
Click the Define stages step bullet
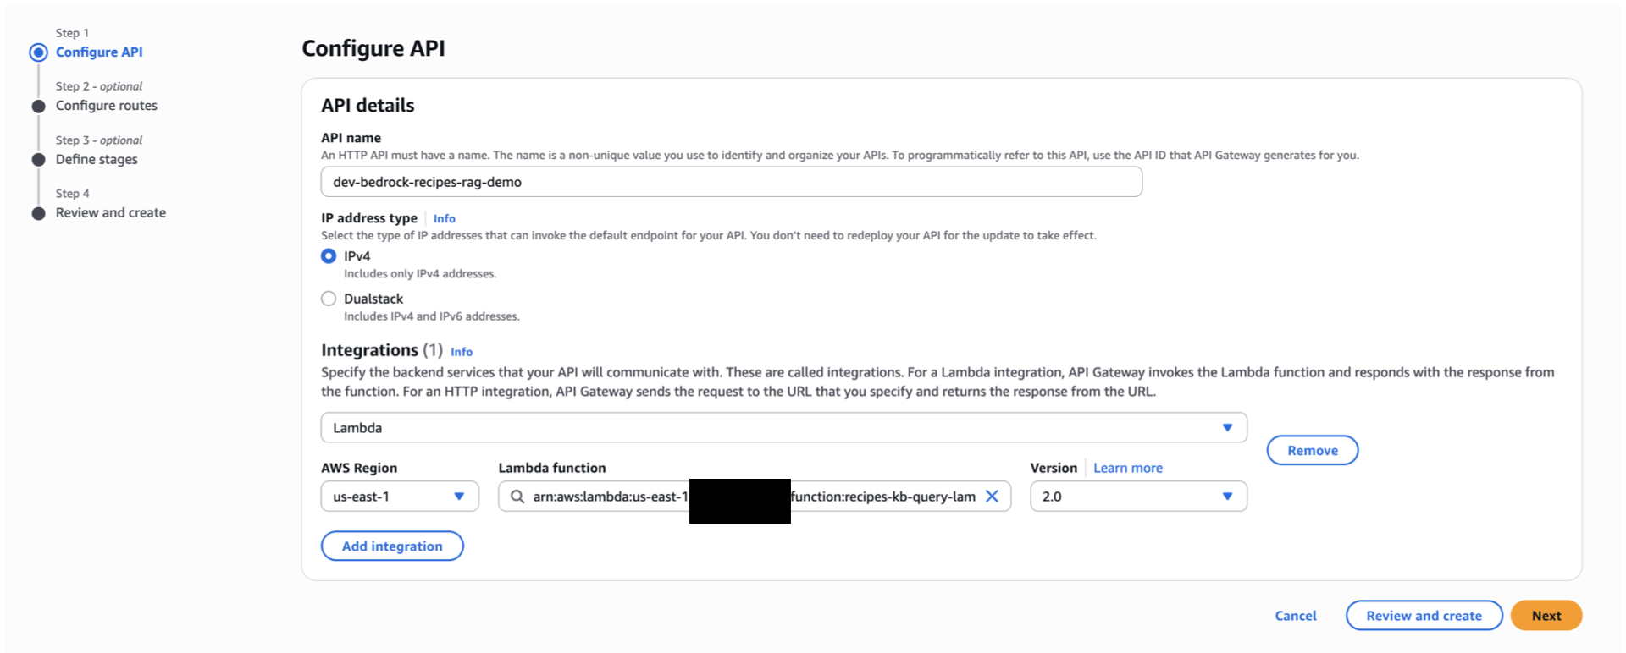(38, 160)
